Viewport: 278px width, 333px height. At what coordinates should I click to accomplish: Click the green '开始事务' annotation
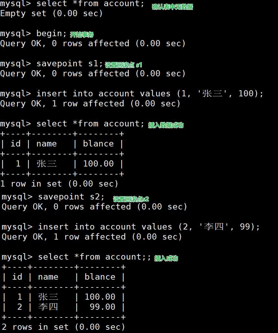pos(82,35)
